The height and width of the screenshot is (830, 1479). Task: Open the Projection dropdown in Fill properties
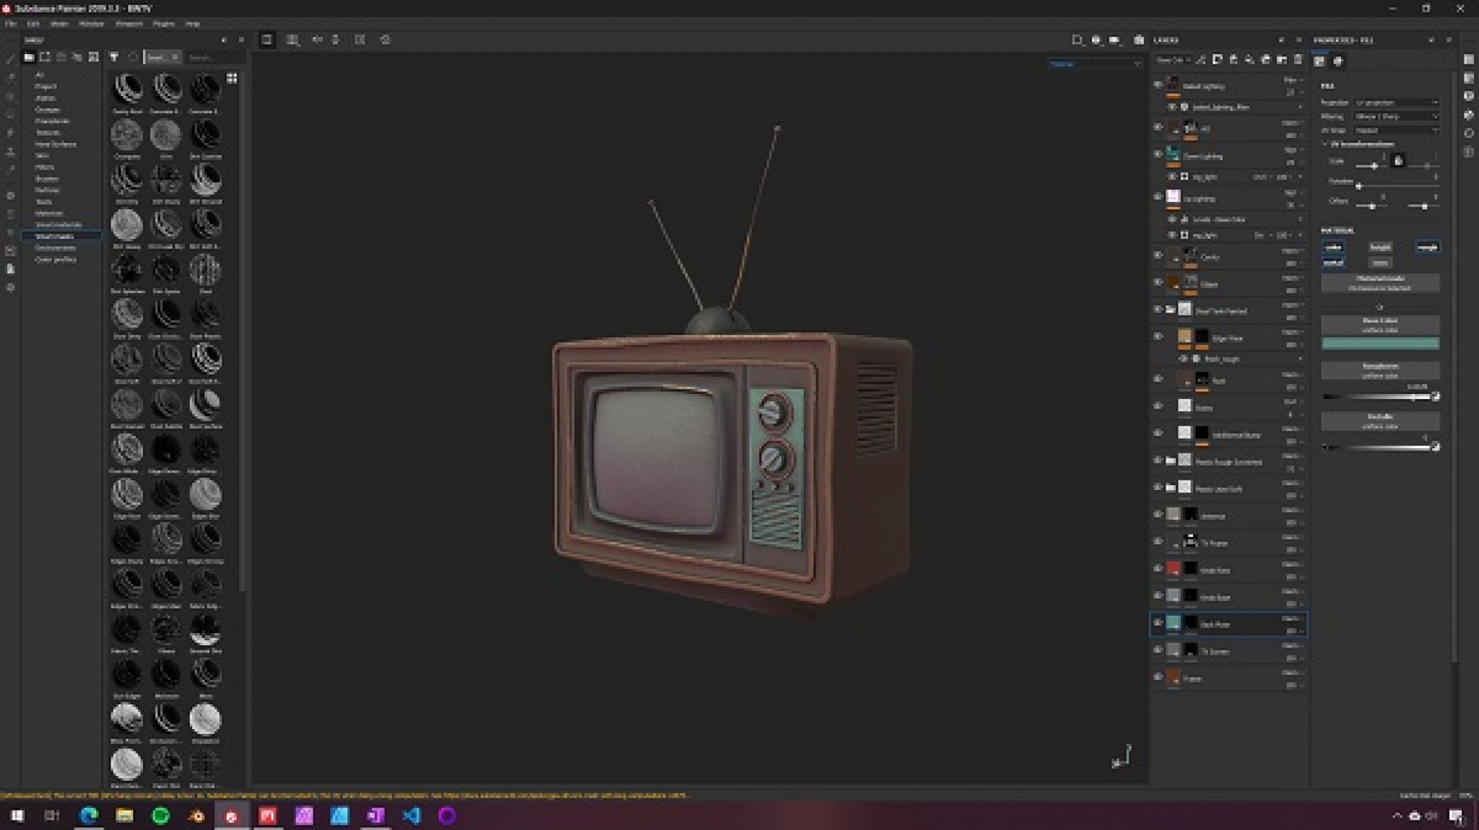(x=1396, y=102)
